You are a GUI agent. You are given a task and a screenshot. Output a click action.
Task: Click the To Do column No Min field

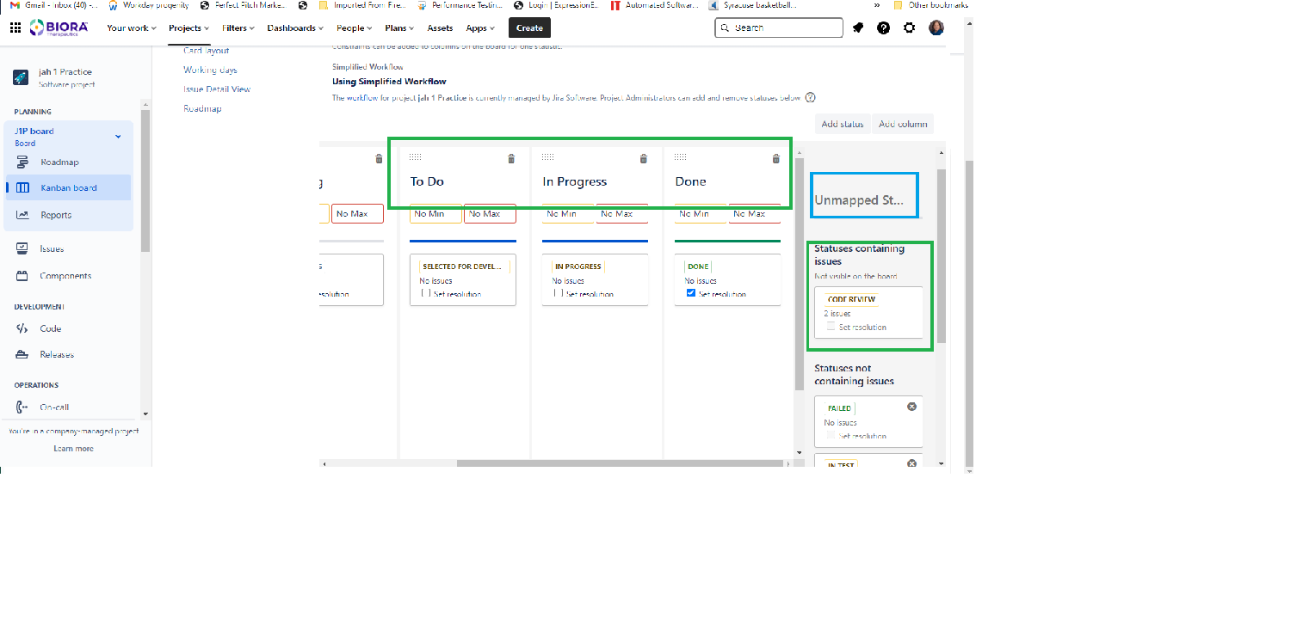pos(435,213)
